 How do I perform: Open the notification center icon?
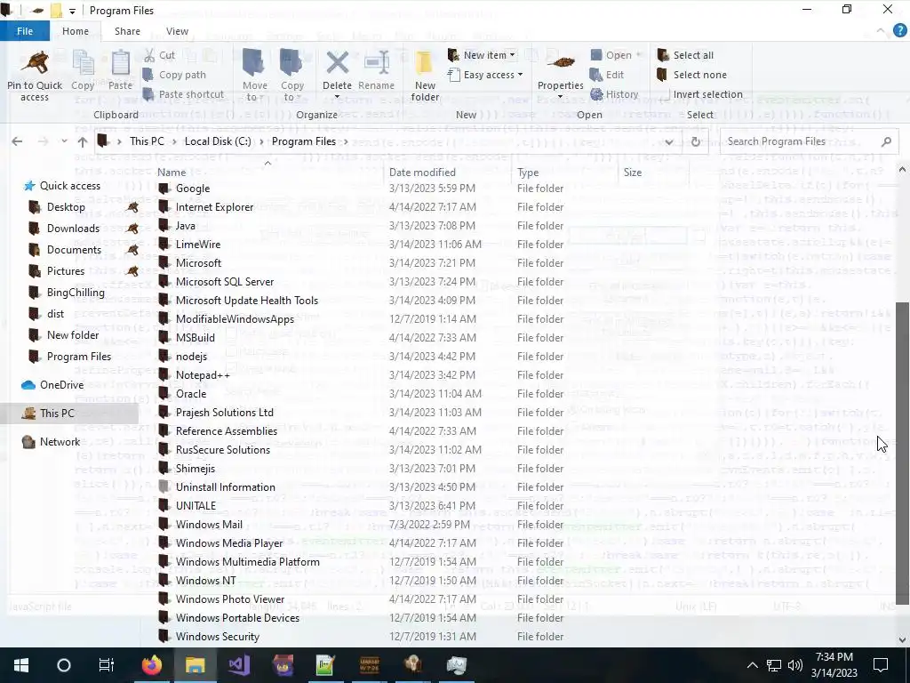coord(881,665)
